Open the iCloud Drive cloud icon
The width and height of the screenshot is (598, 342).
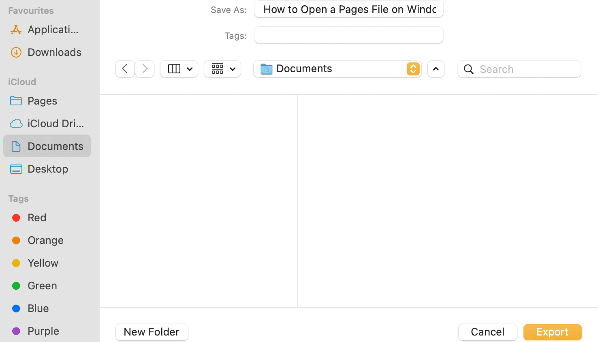coord(16,124)
